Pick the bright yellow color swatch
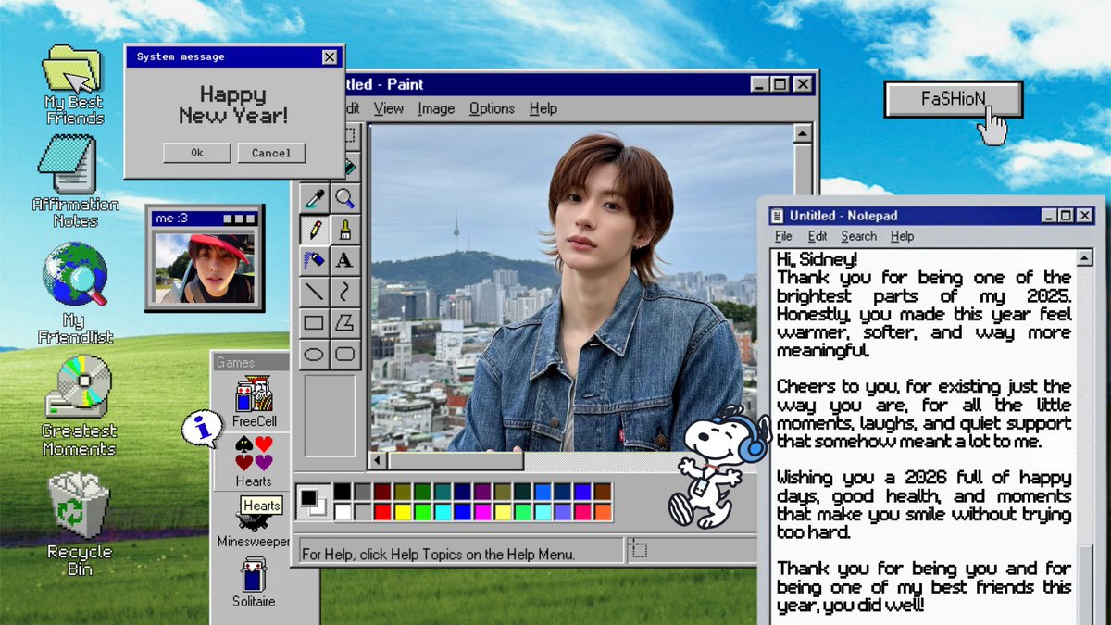1111x625 pixels. (403, 511)
